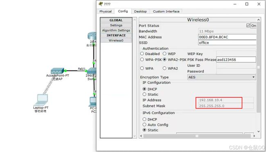Select the Disabled authentication option
The height and width of the screenshot is (152, 266).
pos(142,54)
